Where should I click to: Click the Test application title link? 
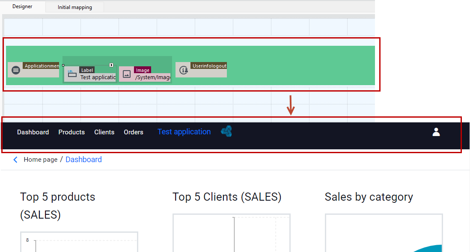(x=184, y=132)
